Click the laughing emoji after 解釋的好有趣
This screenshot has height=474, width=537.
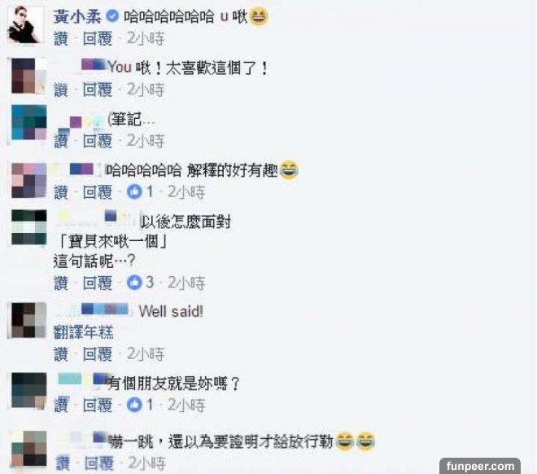tap(289, 170)
